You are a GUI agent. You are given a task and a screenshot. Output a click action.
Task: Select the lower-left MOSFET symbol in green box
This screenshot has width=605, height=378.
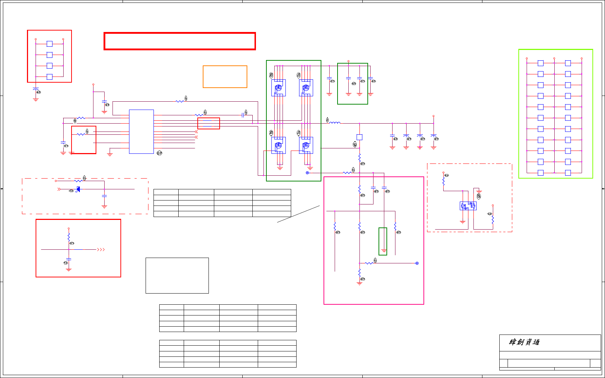tap(279, 145)
